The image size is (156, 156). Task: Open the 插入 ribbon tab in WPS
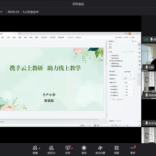click(x=3, y=37)
